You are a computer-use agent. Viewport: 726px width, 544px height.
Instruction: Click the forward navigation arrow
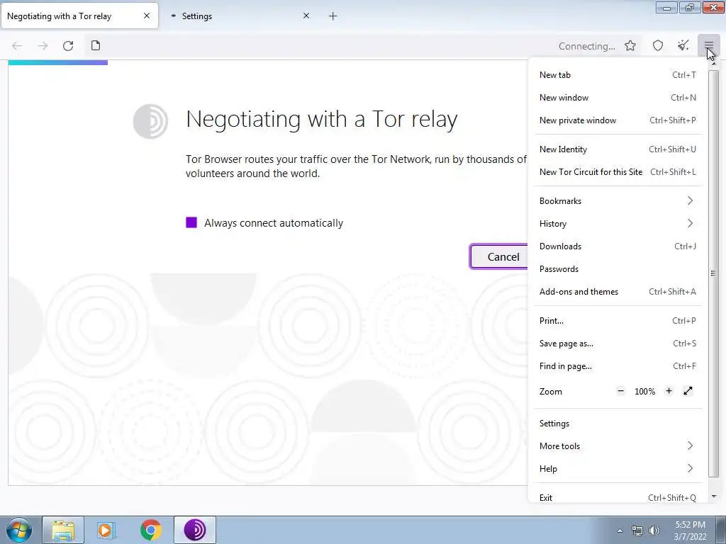(43, 46)
